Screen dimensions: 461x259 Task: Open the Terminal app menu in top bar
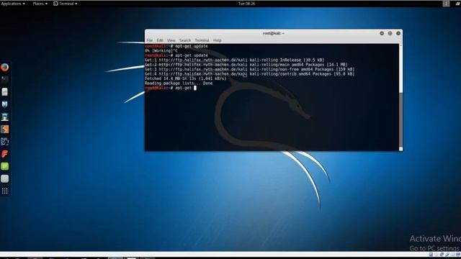(66, 4)
